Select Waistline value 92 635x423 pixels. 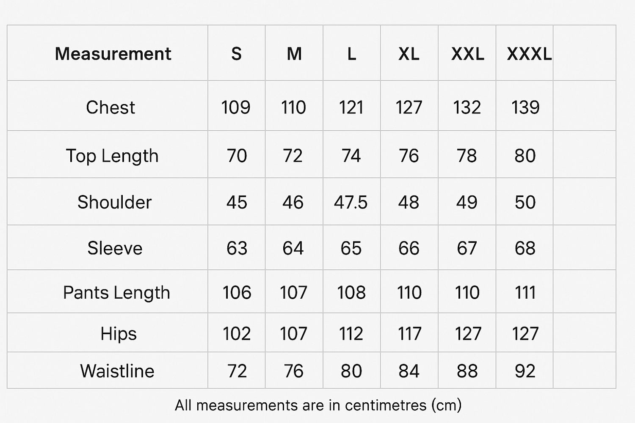tap(525, 371)
